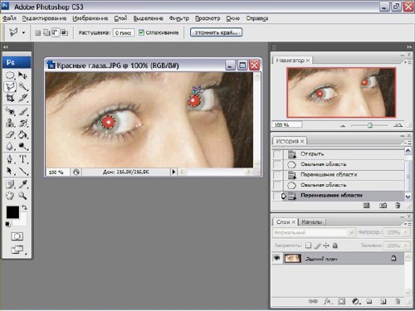
Task: Select the Hand tool
Action: click(10, 196)
